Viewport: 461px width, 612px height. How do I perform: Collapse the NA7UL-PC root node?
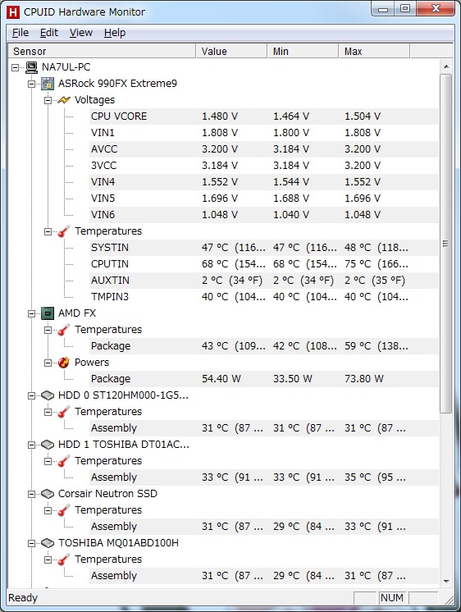tap(16, 67)
